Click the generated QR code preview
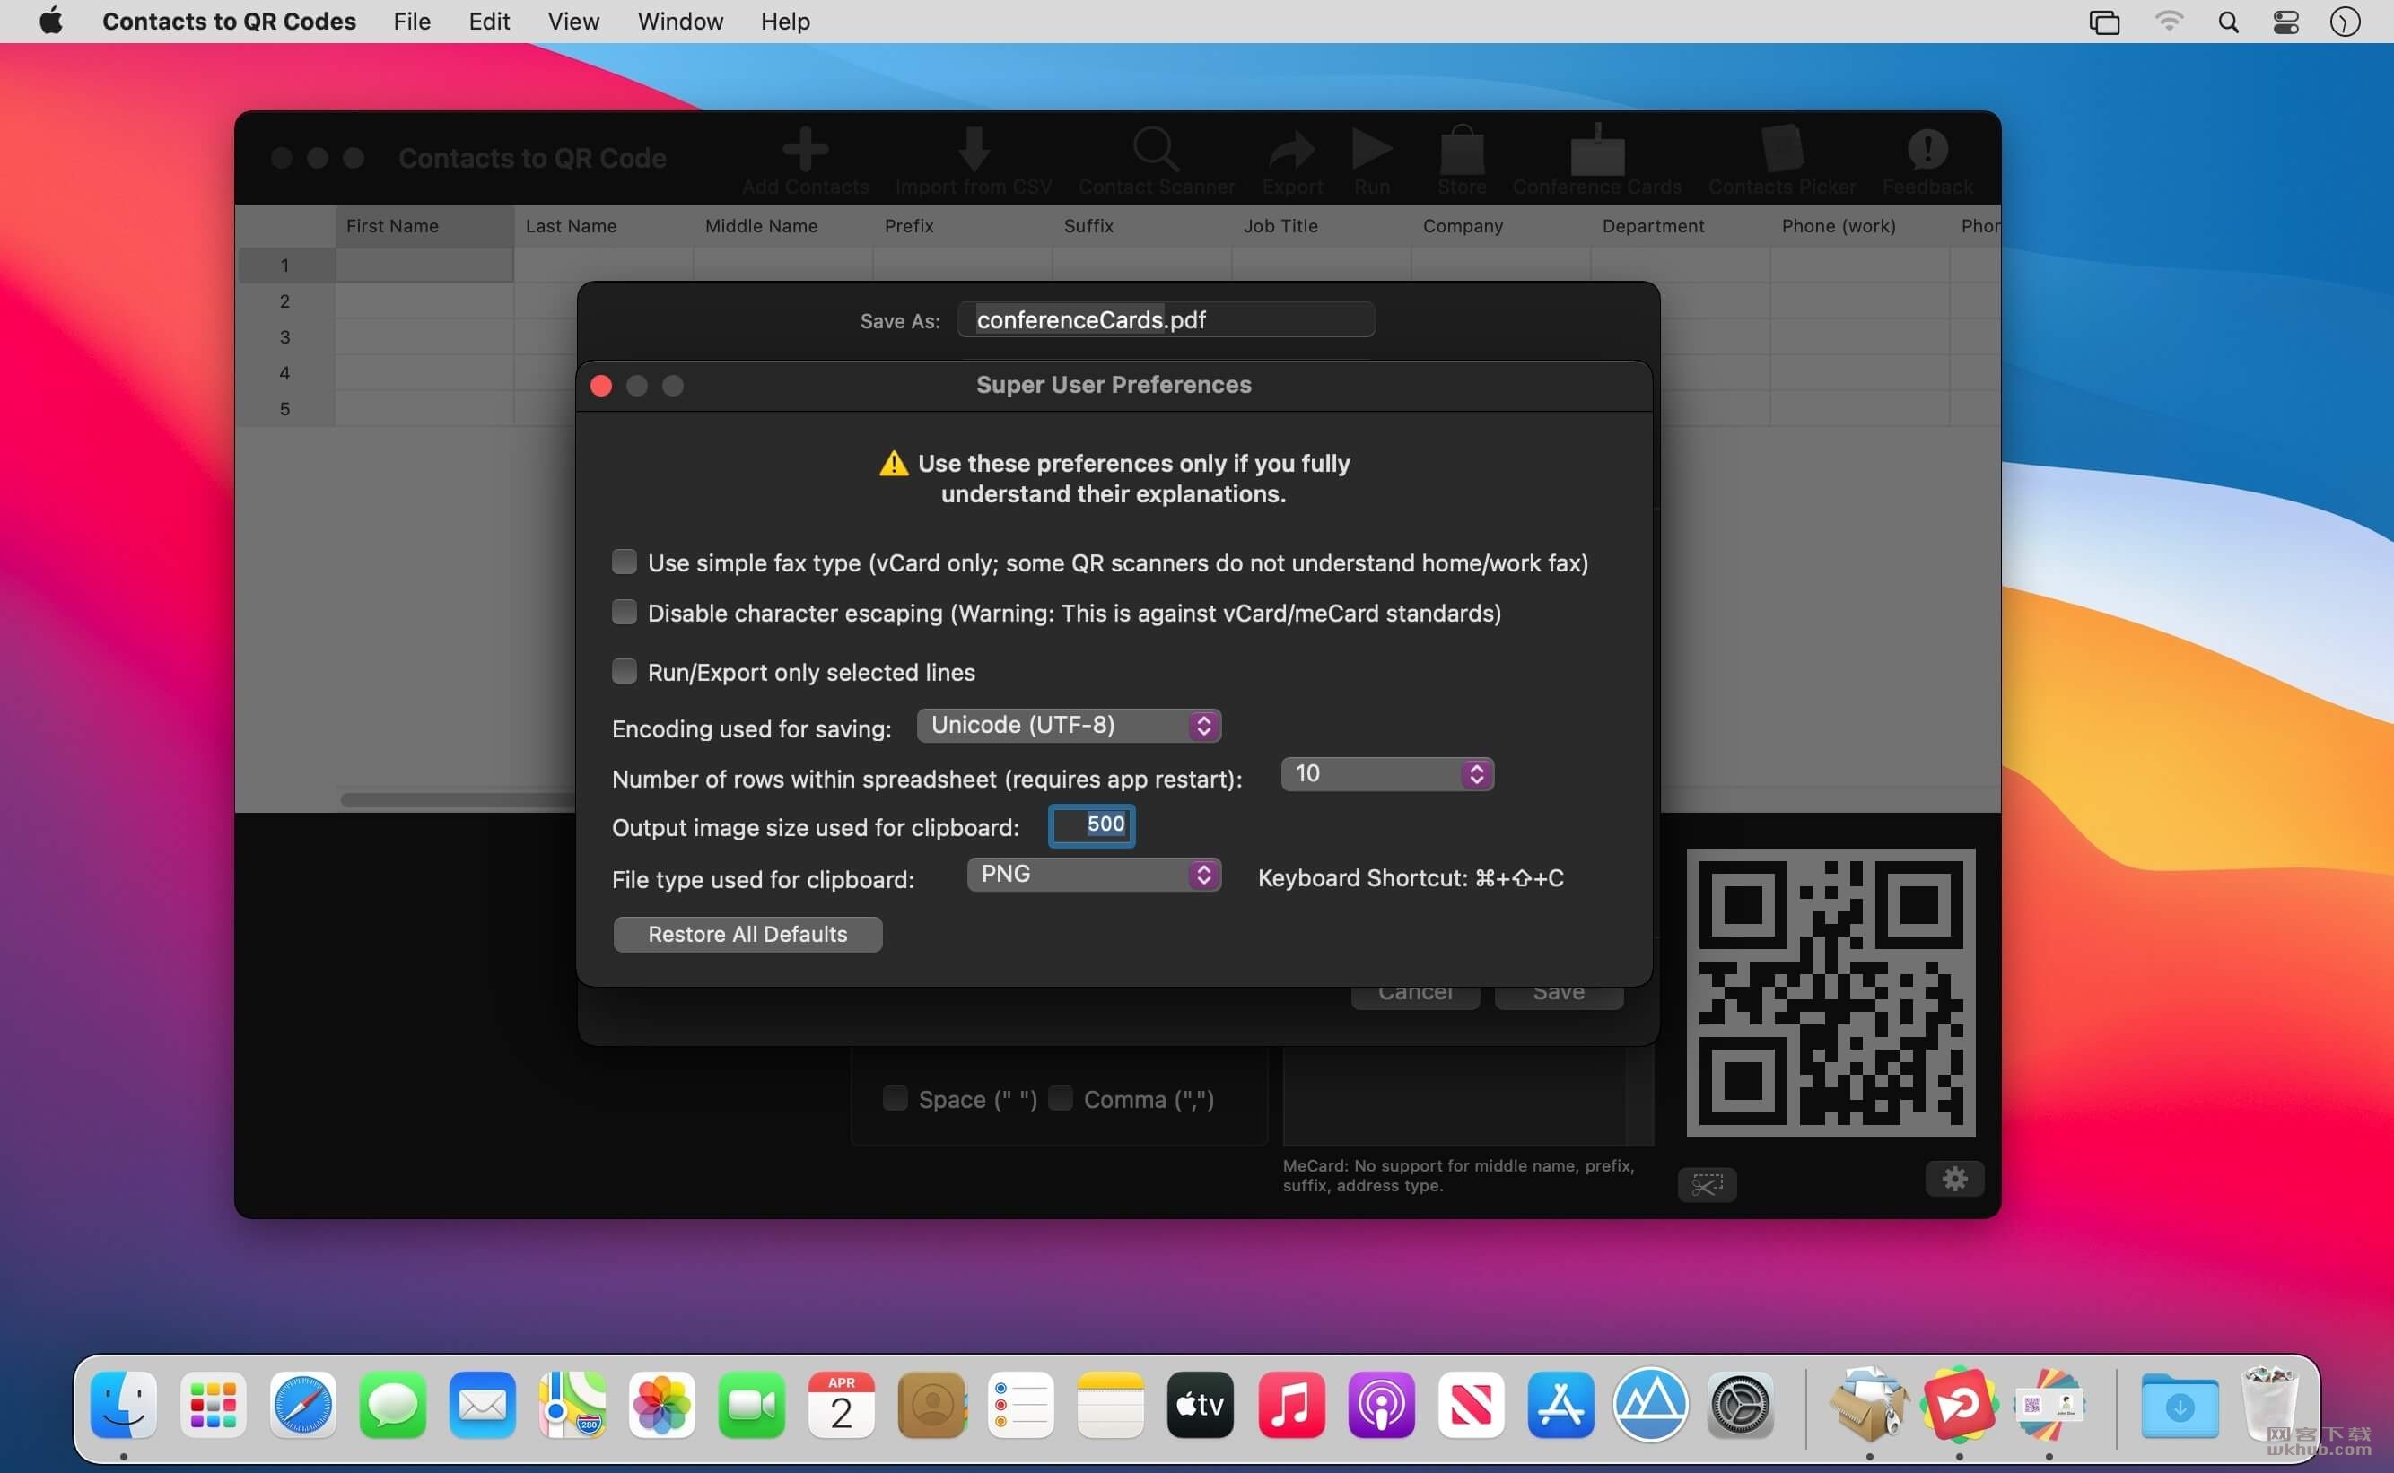This screenshot has width=2394, height=1473. point(1830,992)
